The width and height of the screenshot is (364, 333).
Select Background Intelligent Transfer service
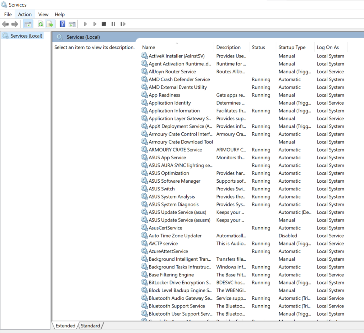pyautogui.click(x=243, y=259)
